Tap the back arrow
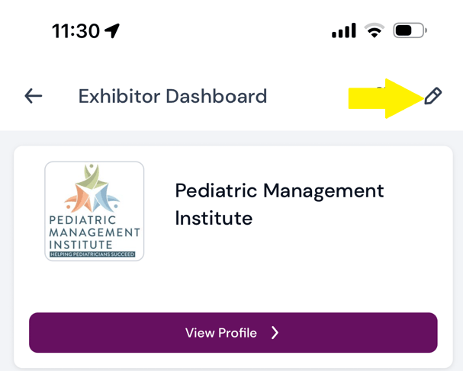The image size is (463, 371). point(33,96)
